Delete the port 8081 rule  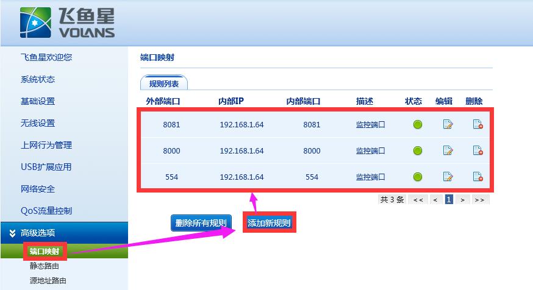point(478,124)
